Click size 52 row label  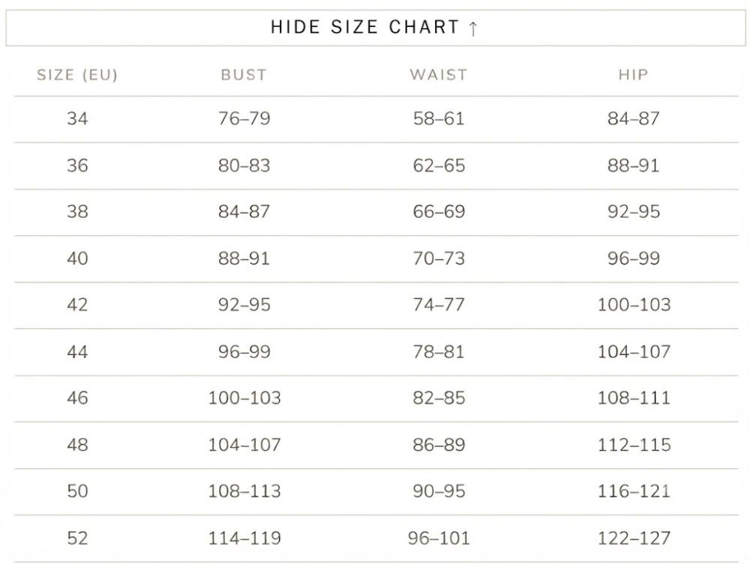(x=77, y=539)
